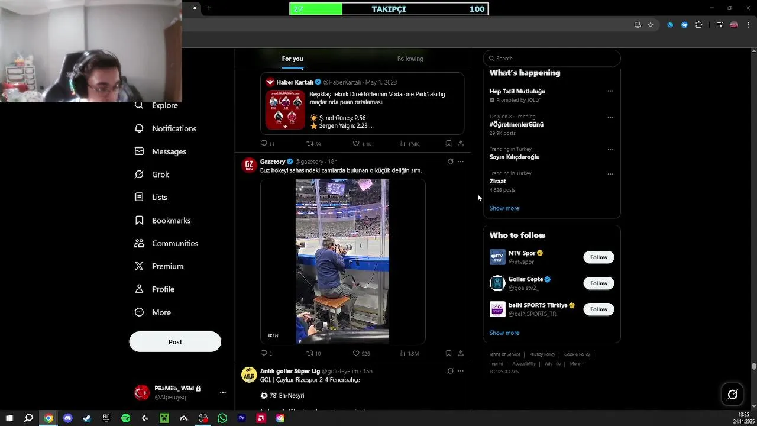Bookmark the Gazetory post

[448, 353]
